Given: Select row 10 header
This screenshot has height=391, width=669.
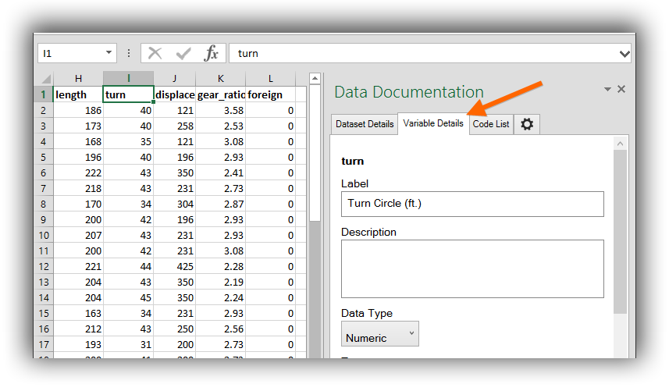Looking at the screenshot, I should coord(44,235).
